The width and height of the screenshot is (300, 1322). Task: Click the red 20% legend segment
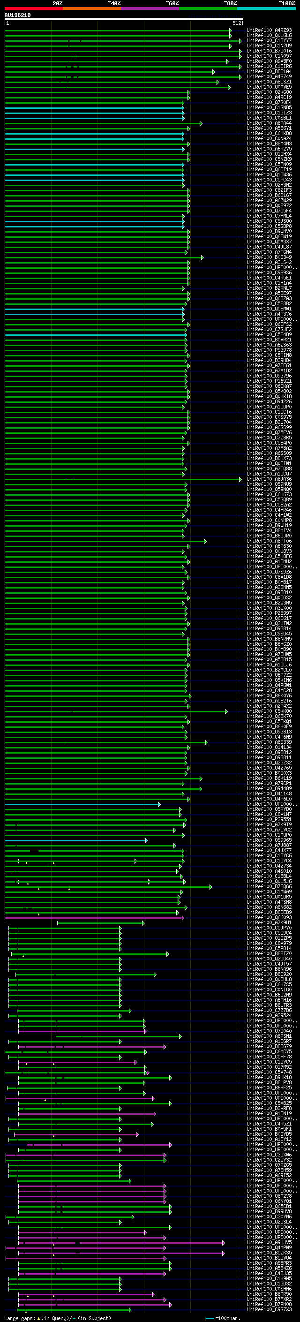pos(34,8)
